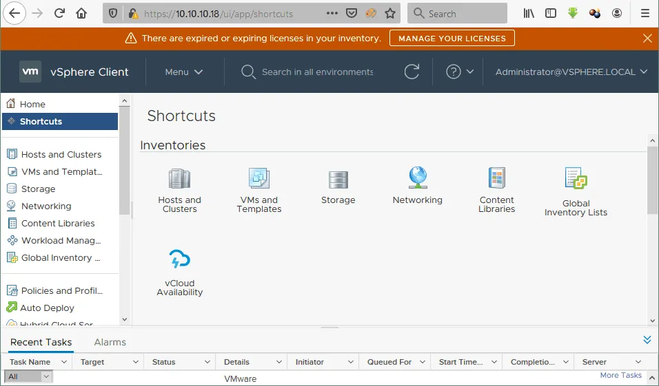The image size is (659, 386).
Task: Open the Networking globe shortcut icon
Action: [x=418, y=178]
